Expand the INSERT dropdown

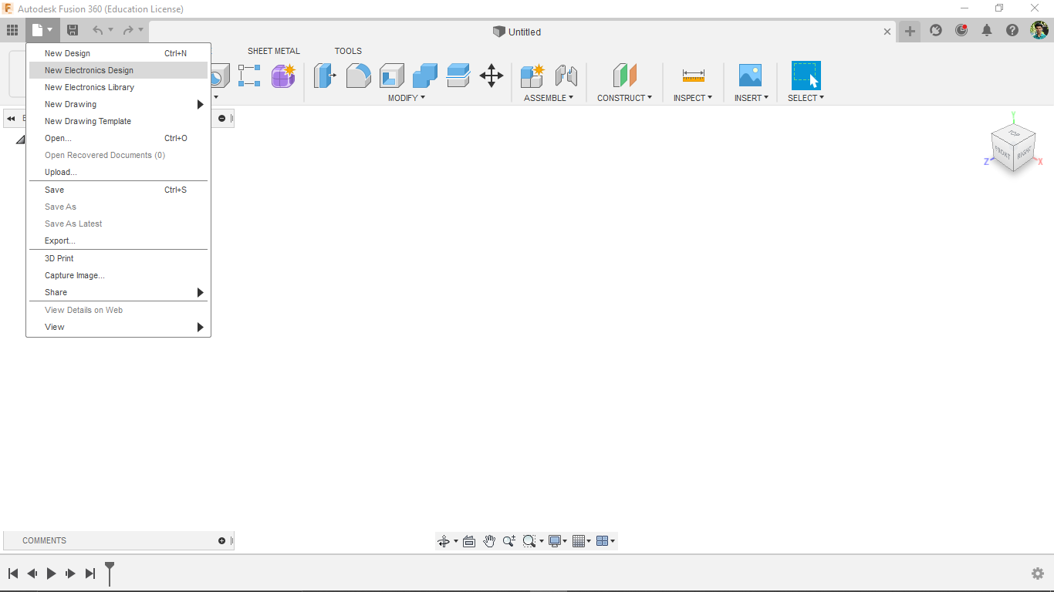752,98
